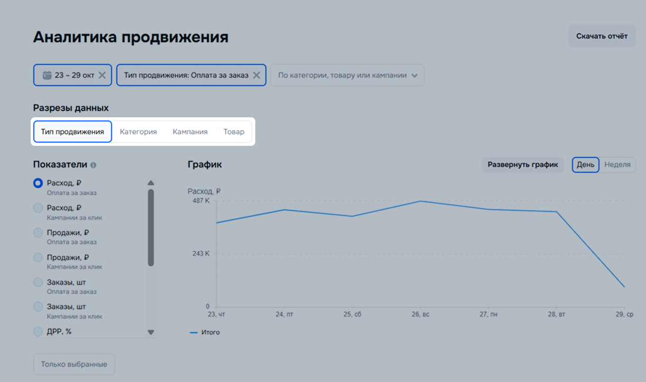Screen dimensions: 646x382
Task: Switch to the Кампания data tab
Action: pos(190,132)
